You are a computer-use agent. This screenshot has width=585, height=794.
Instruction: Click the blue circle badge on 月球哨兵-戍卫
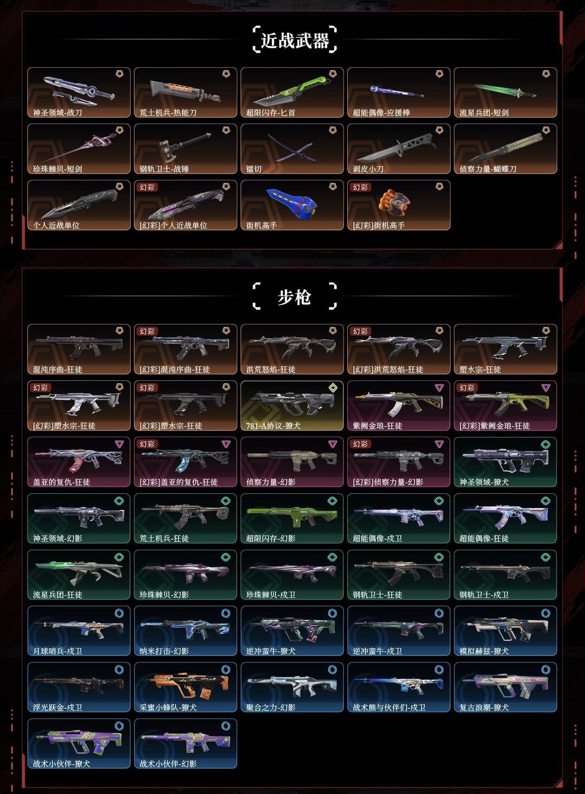(x=119, y=613)
